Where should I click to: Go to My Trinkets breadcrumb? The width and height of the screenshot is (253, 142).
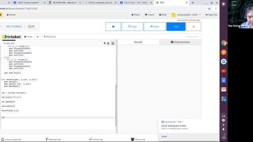click(14, 26)
